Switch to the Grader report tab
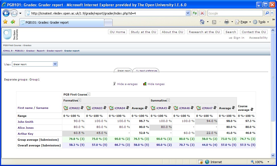The width and height of the screenshot is (277, 166). (x=123, y=70)
